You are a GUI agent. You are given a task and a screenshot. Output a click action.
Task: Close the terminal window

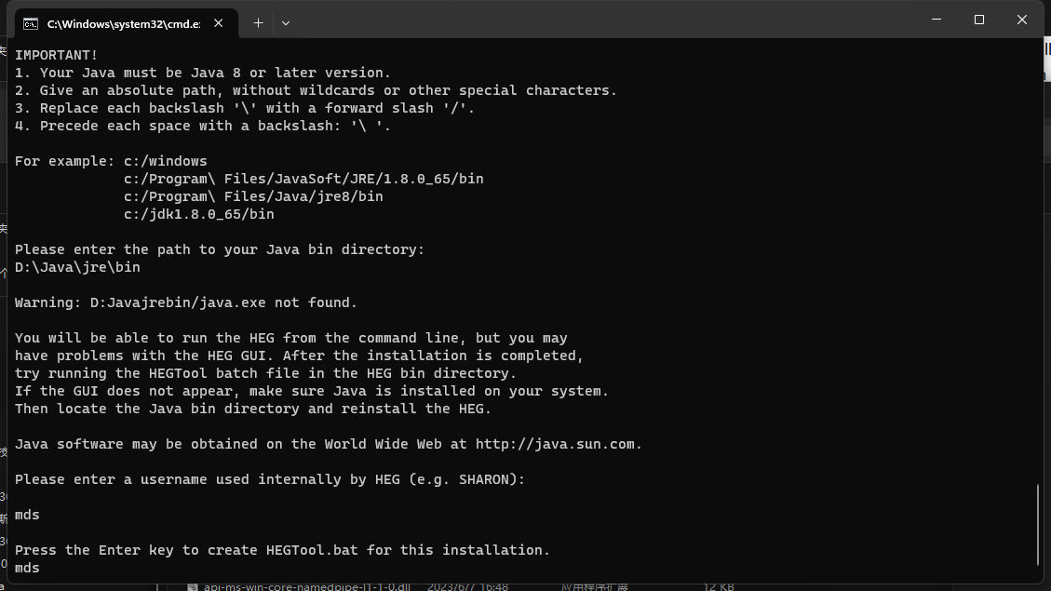(1021, 20)
